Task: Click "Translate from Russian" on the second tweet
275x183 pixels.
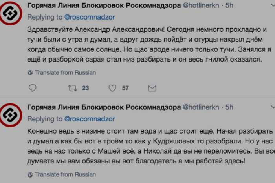Action: point(65,175)
